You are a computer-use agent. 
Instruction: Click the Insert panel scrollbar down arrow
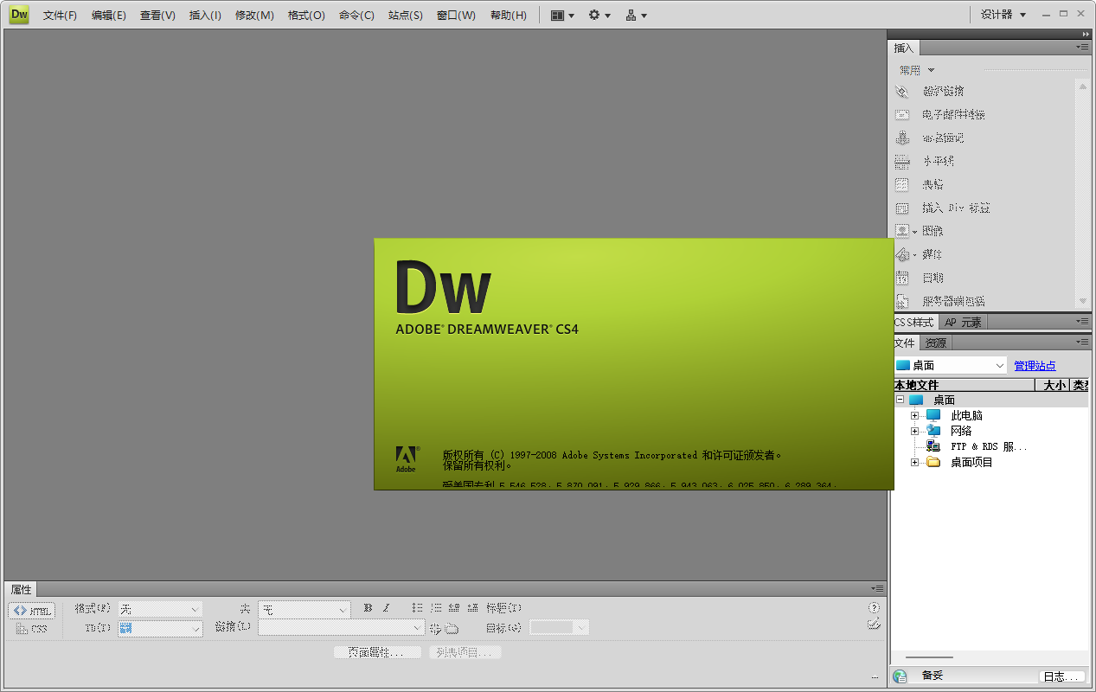[x=1083, y=301]
